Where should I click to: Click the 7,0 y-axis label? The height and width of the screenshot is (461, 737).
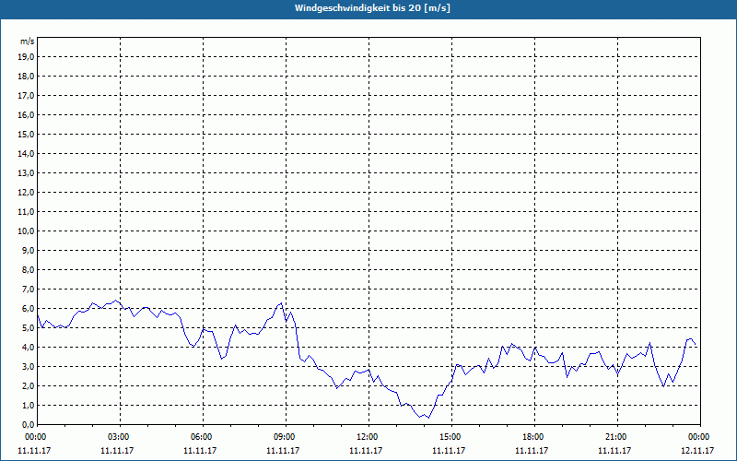tap(28, 289)
